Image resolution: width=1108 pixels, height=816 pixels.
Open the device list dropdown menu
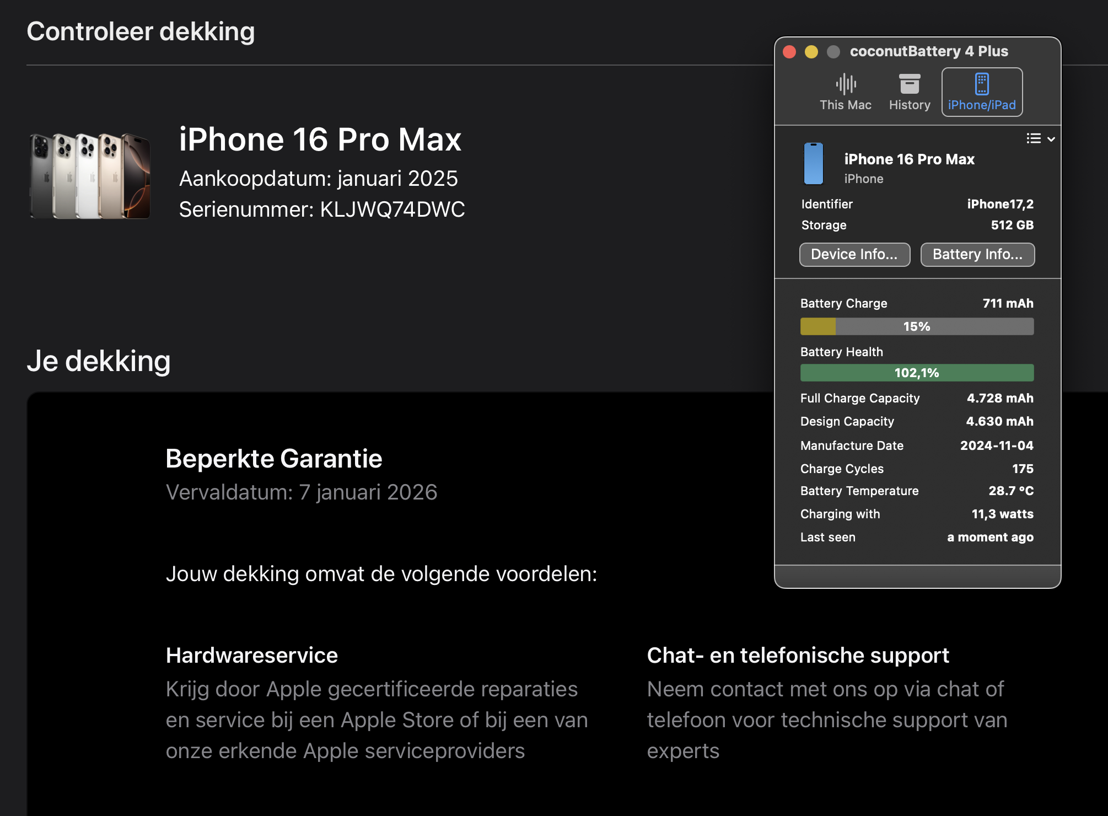[x=1041, y=138]
